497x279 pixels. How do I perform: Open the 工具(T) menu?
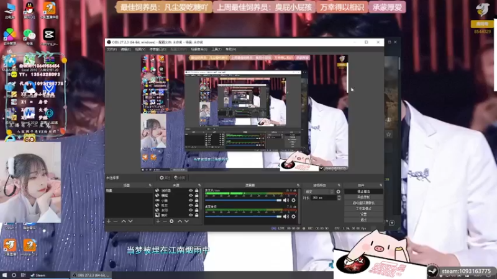[216, 50]
